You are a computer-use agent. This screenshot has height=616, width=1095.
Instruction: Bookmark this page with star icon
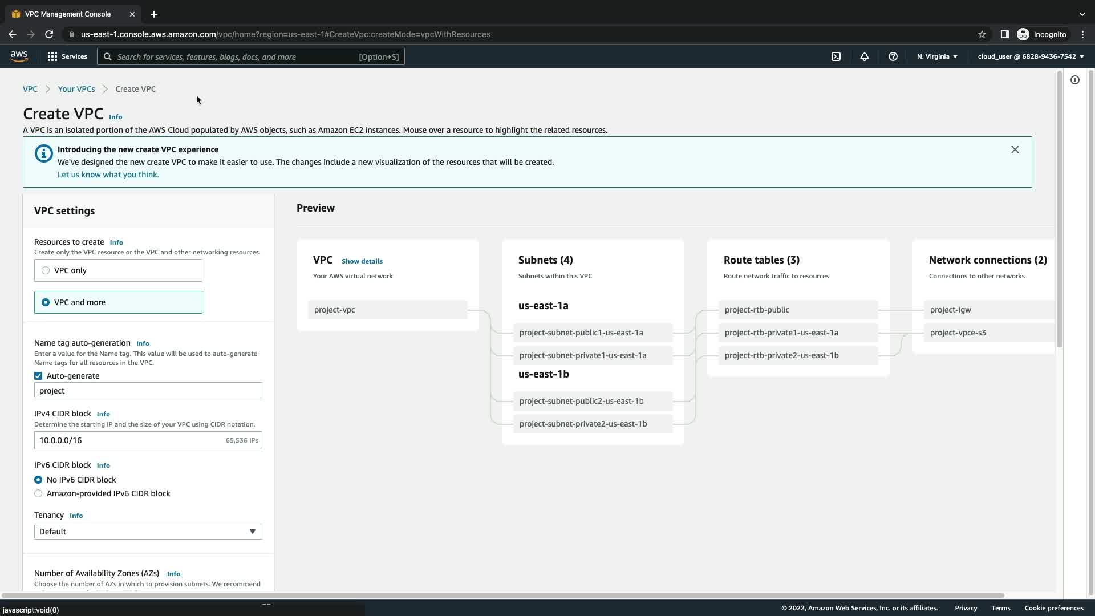coord(982,34)
